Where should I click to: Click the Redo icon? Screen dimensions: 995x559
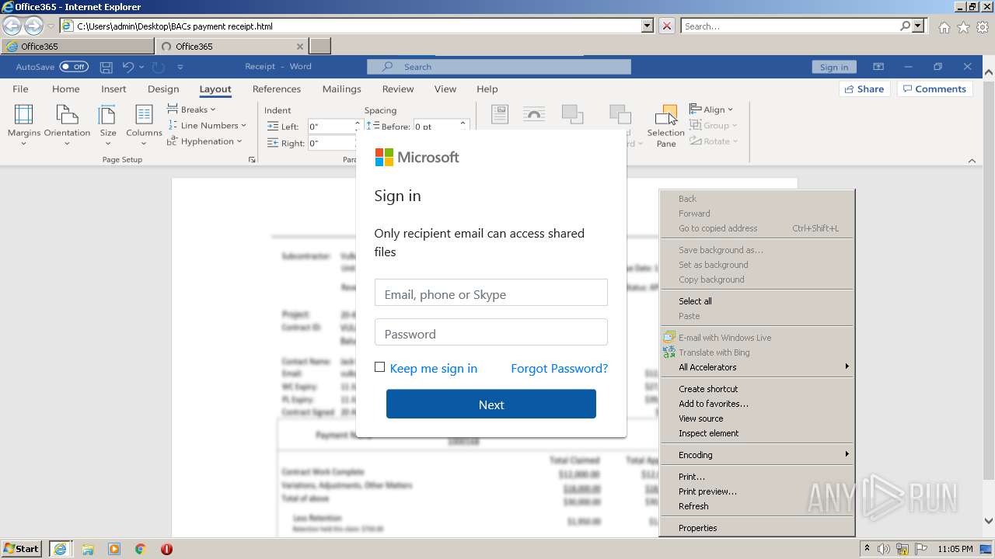158,67
